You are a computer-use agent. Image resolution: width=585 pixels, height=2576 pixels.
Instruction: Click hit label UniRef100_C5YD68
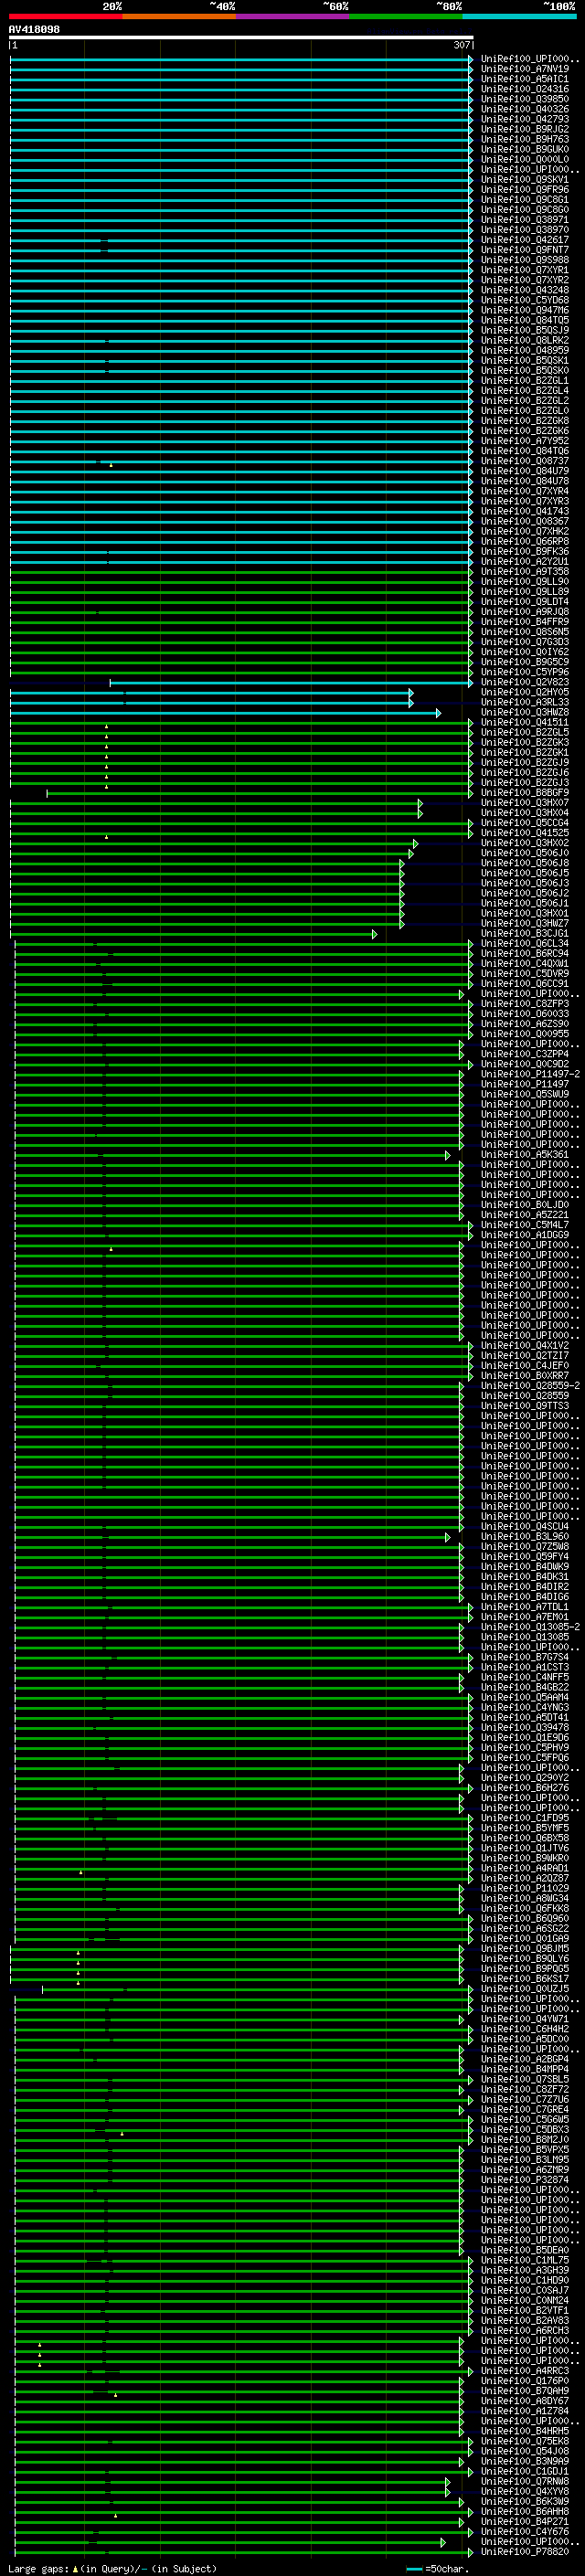[525, 300]
